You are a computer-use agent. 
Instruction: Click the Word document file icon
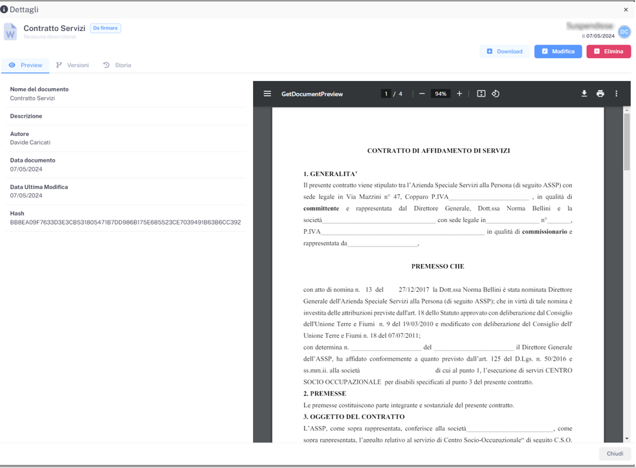coord(10,32)
